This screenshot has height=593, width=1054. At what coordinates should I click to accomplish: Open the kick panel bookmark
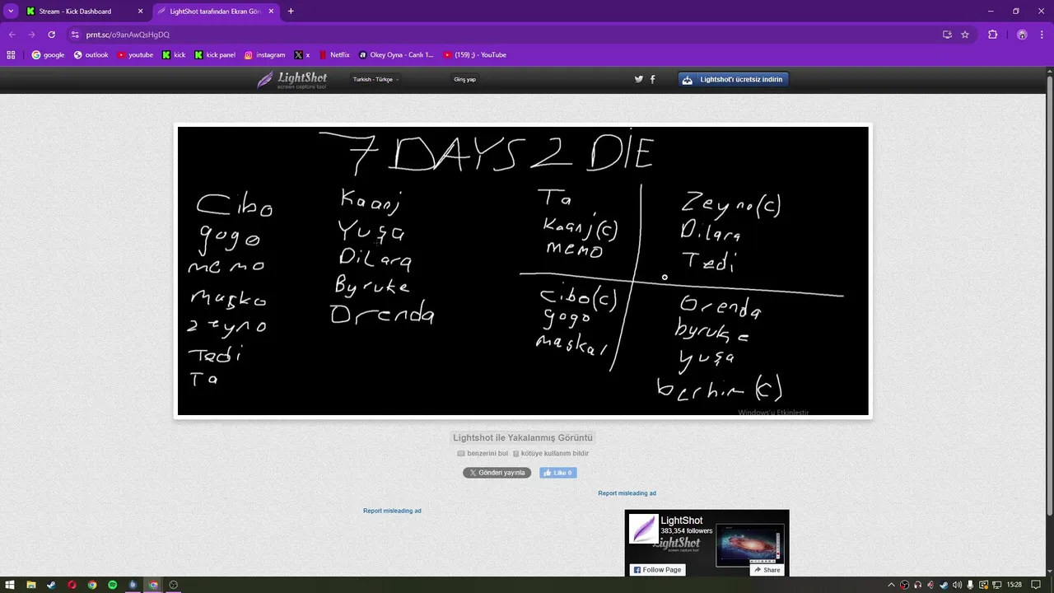click(215, 55)
